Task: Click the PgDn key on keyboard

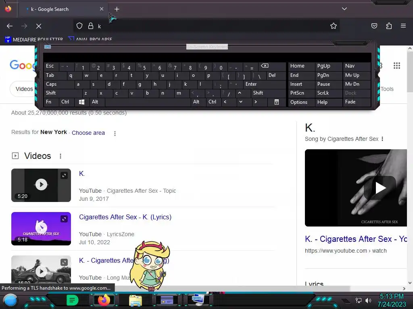Action: click(x=328, y=75)
